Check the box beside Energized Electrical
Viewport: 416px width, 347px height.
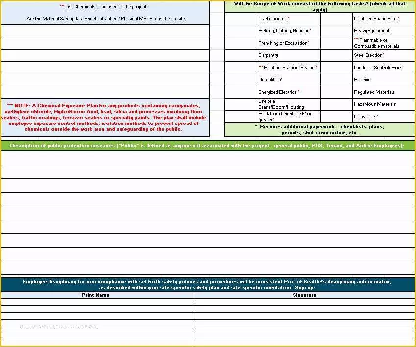(x=241, y=92)
